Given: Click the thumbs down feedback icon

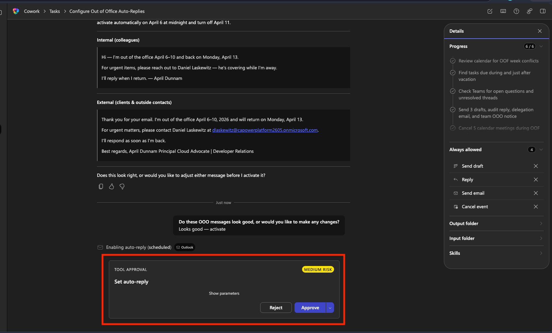Looking at the screenshot, I should point(122,186).
